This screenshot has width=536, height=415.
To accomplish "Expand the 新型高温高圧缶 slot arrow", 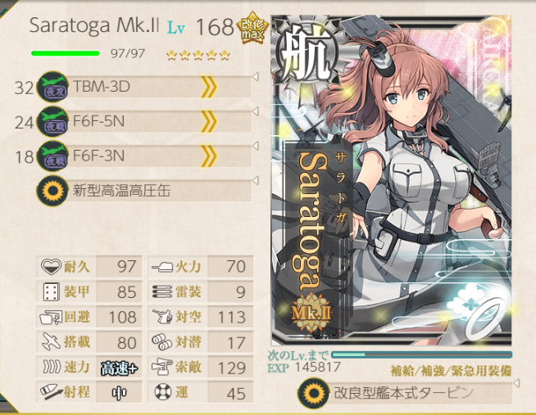I will tap(255, 180).
